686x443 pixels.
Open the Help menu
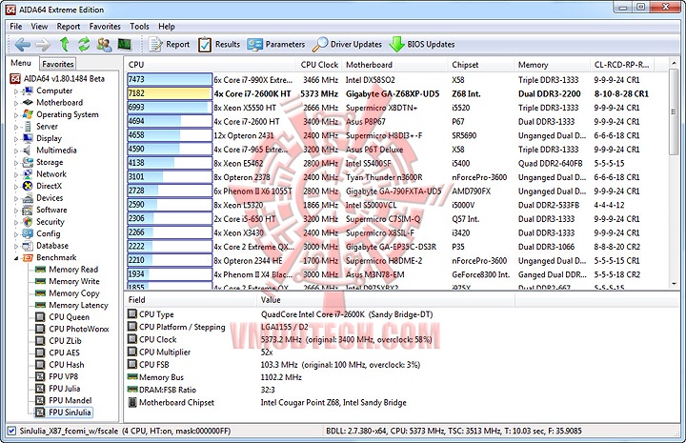click(166, 27)
